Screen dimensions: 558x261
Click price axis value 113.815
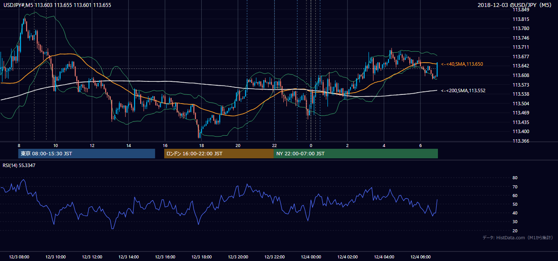(520, 19)
